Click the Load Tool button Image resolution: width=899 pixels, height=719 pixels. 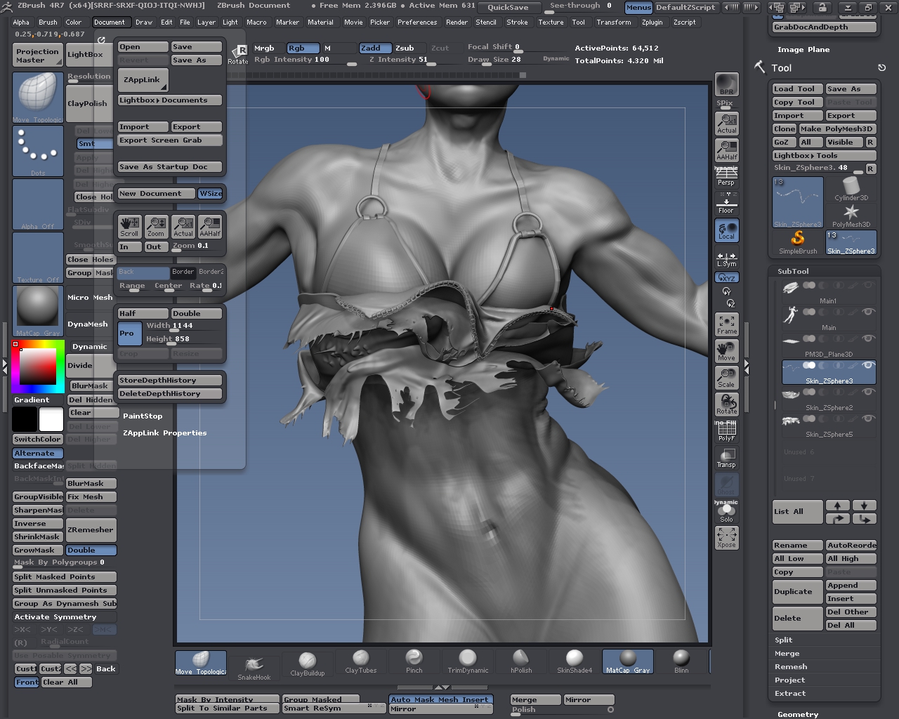point(797,88)
